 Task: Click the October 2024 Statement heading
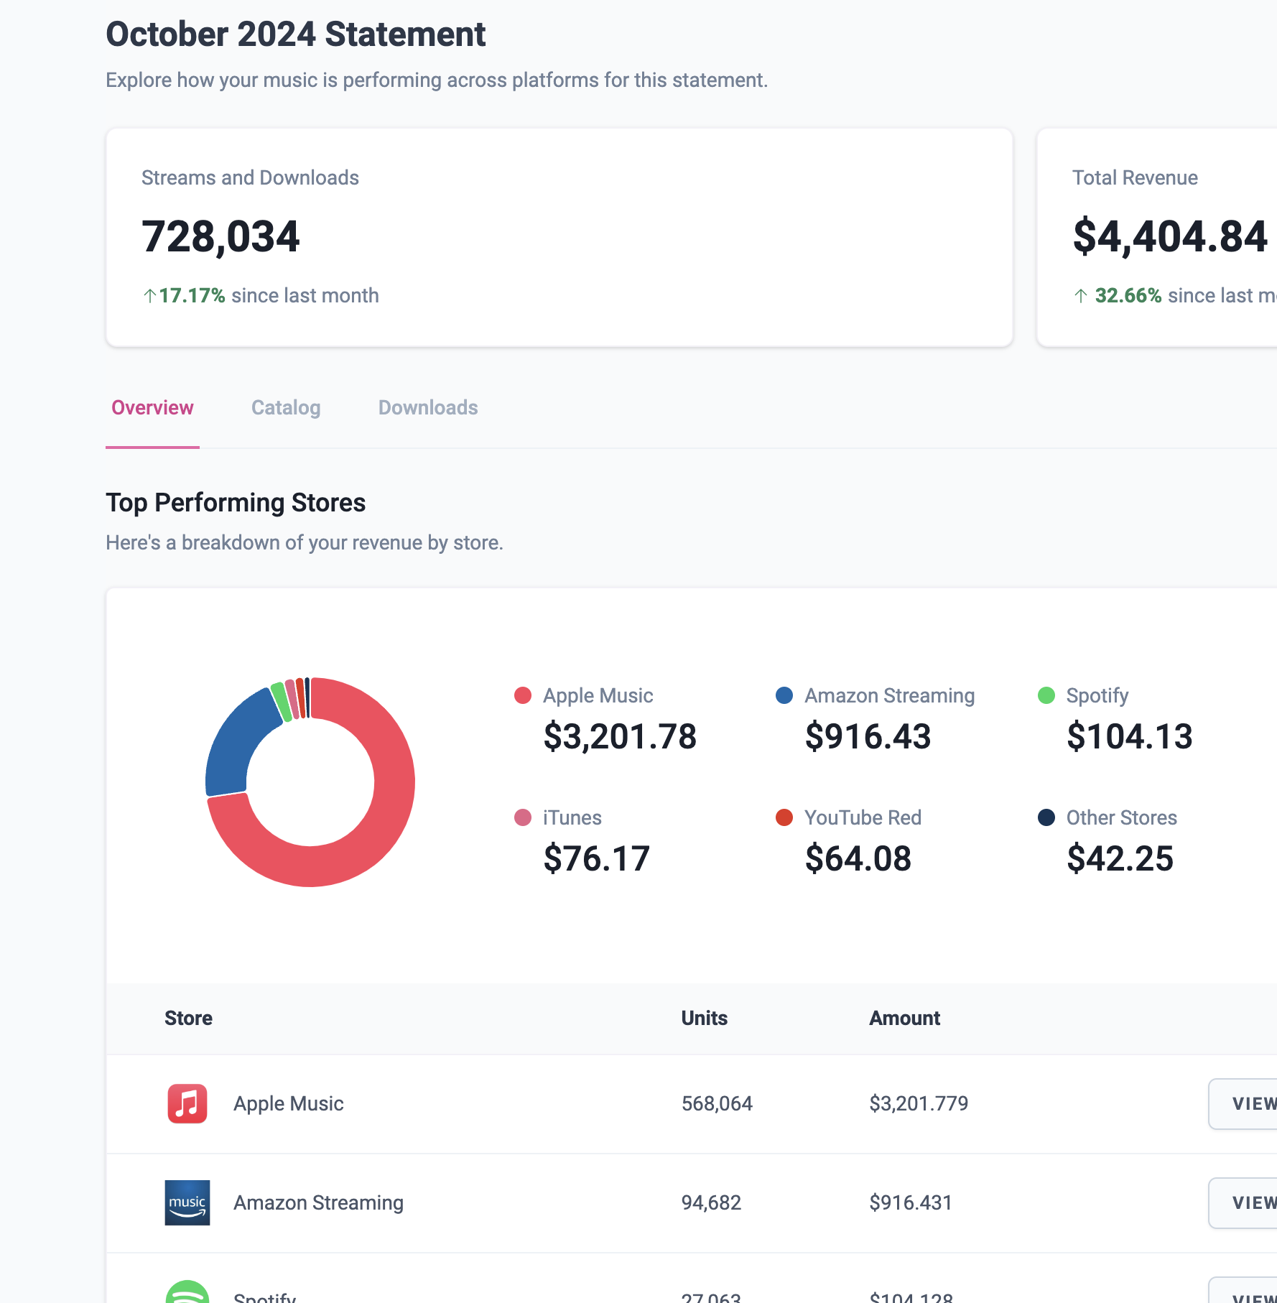click(296, 34)
